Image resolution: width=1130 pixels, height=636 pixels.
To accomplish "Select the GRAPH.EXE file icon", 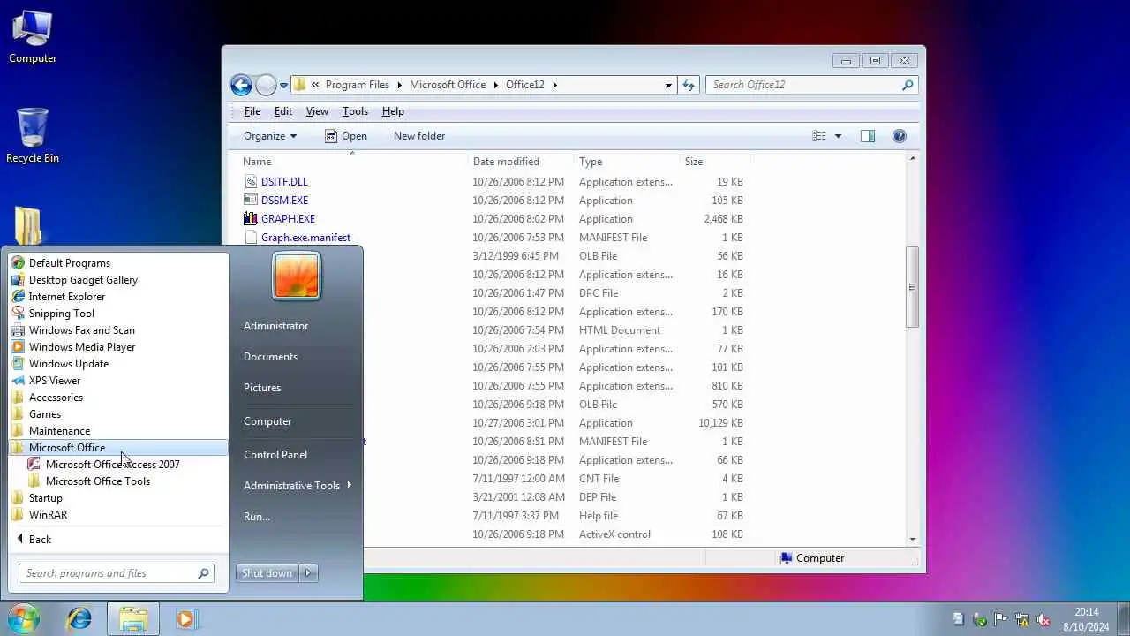I will point(251,219).
